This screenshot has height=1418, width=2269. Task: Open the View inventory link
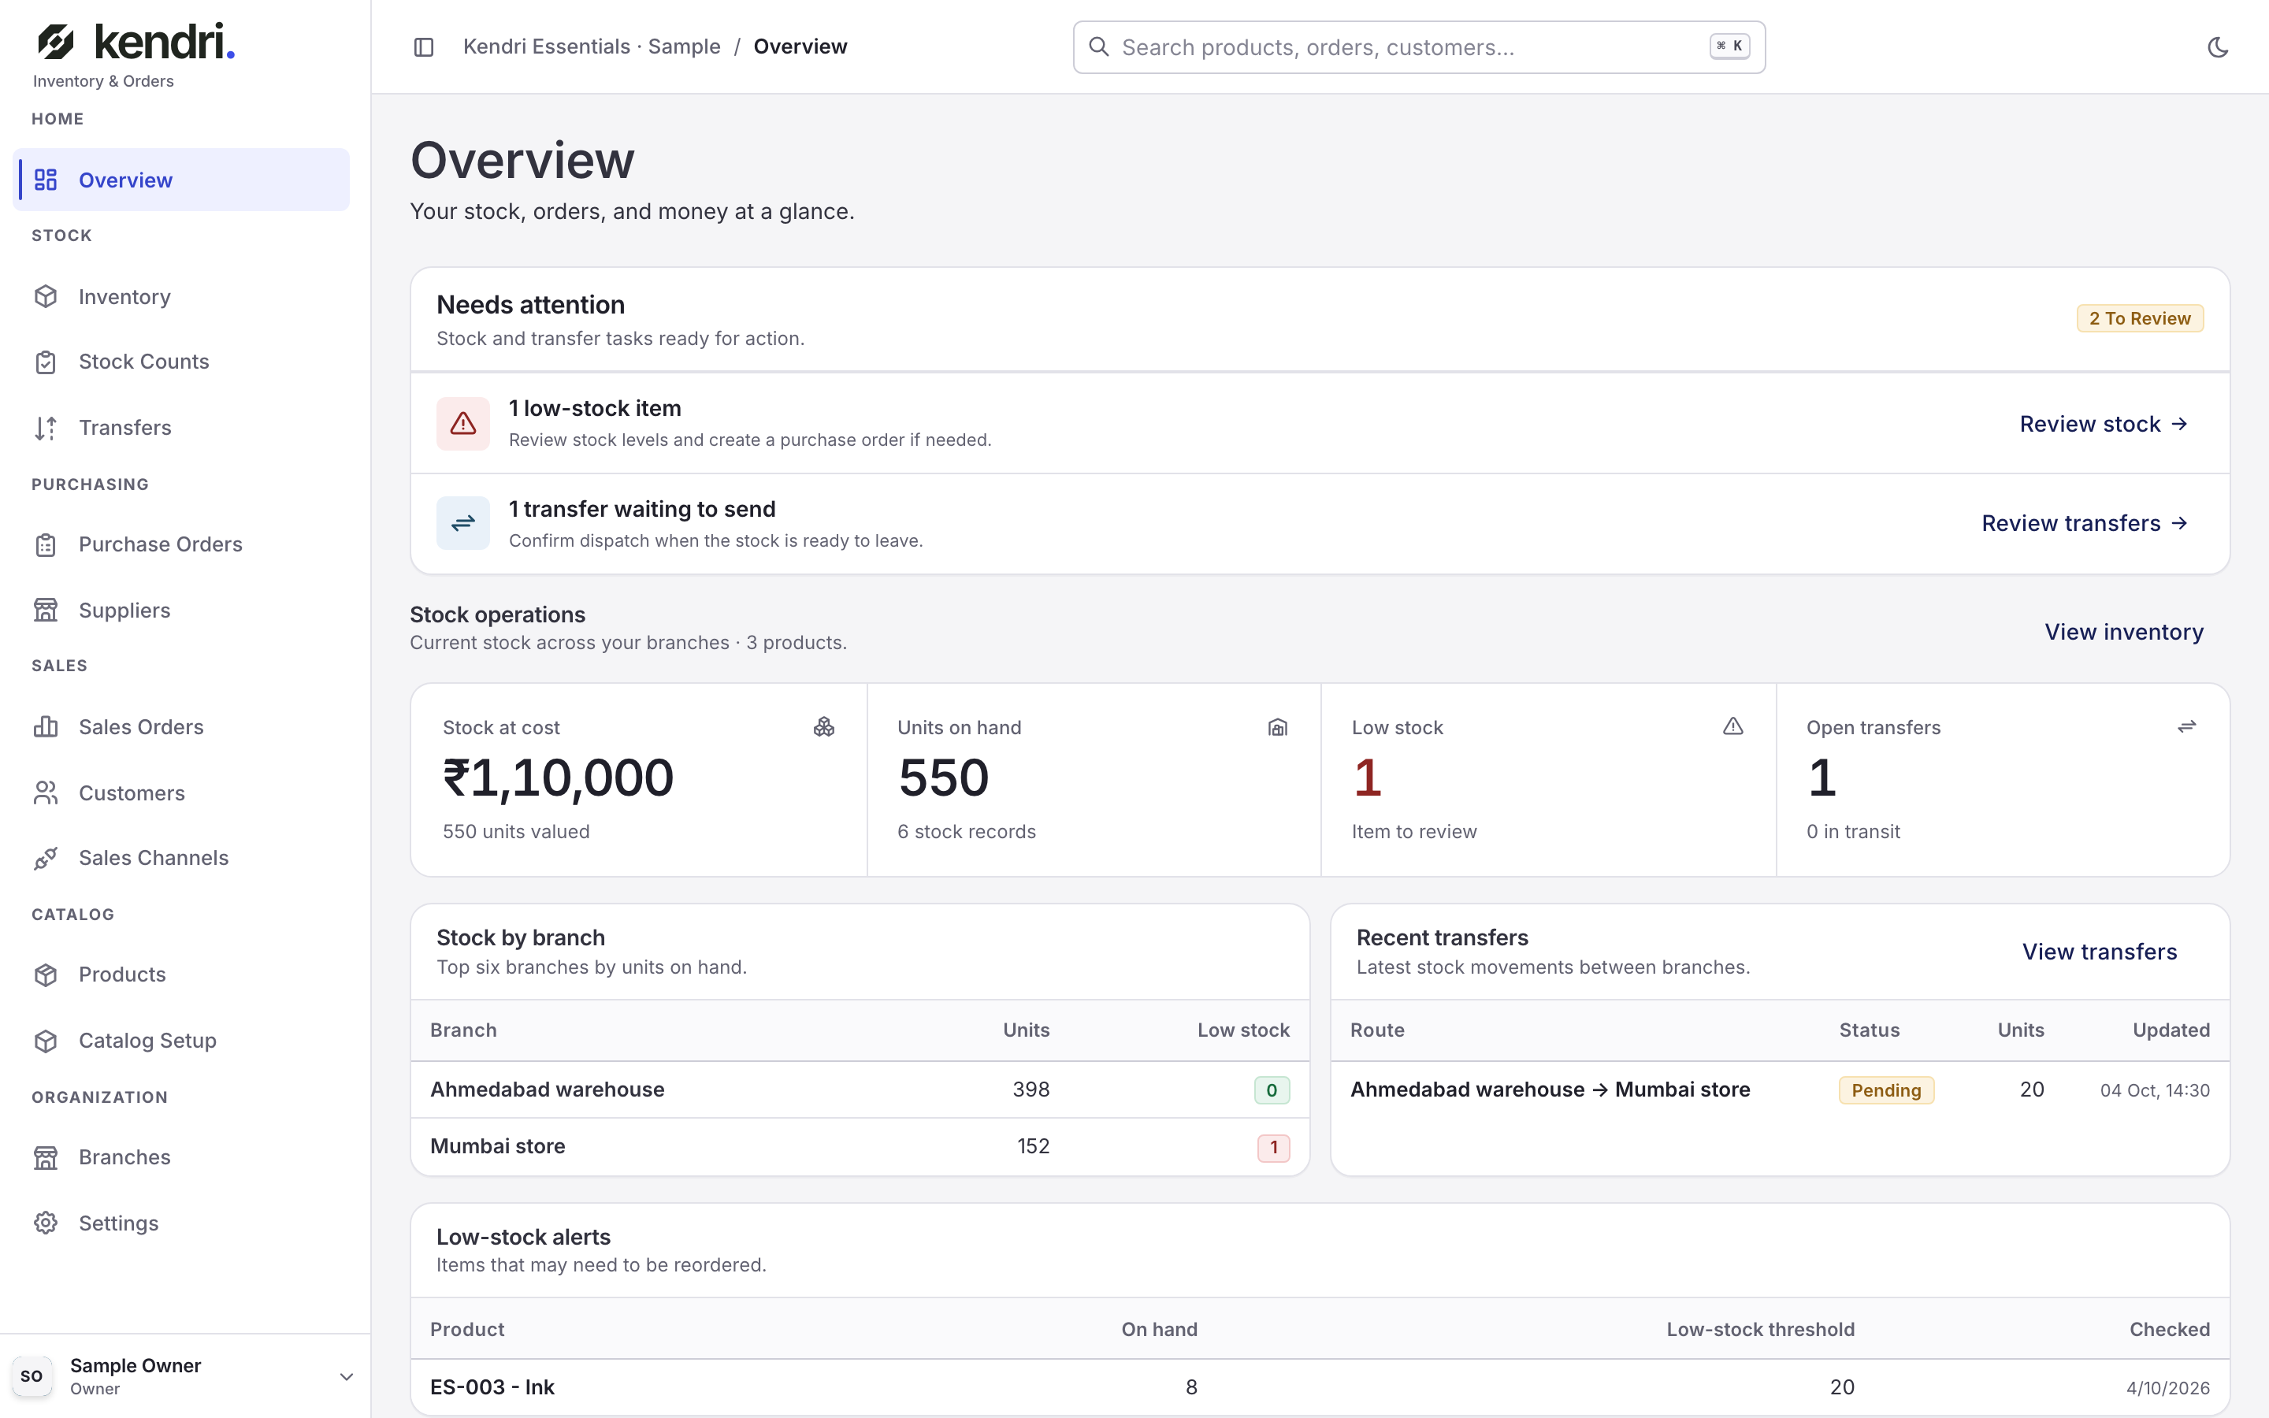[2124, 632]
